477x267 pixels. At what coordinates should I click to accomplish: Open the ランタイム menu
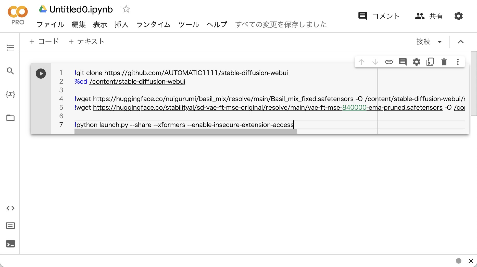tap(153, 25)
